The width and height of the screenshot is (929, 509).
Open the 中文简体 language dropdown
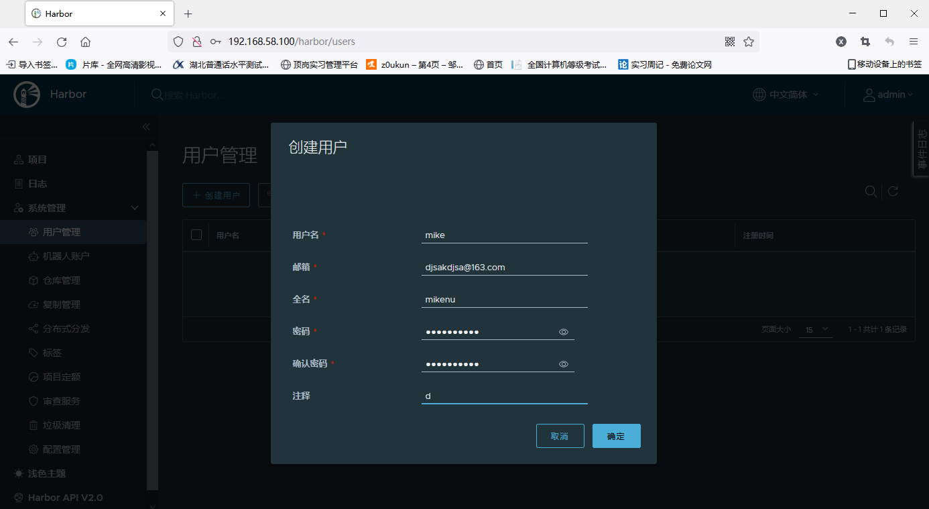[786, 95]
